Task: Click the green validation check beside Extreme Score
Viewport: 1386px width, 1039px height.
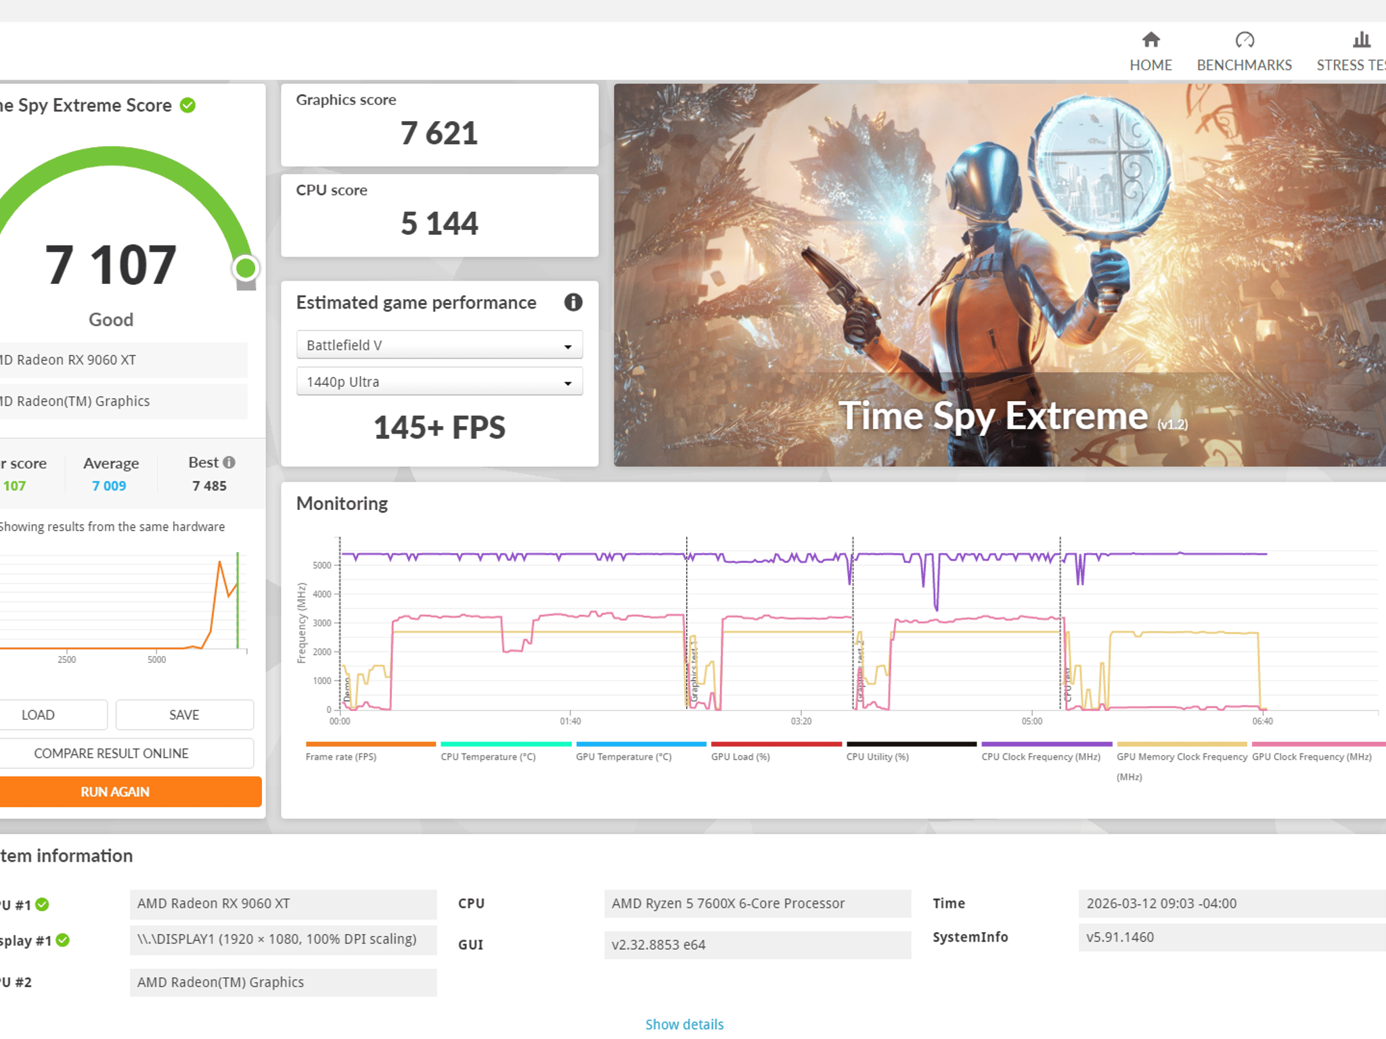Action: (187, 106)
